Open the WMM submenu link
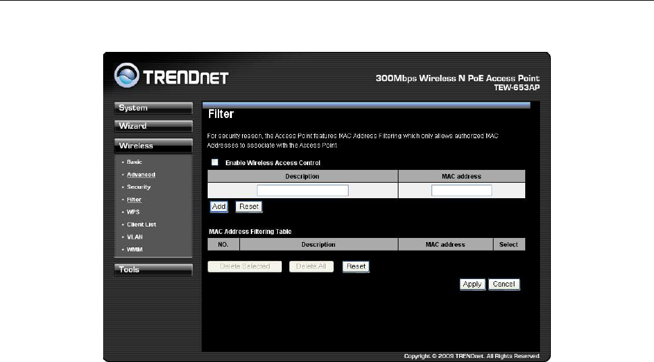 [135, 249]
